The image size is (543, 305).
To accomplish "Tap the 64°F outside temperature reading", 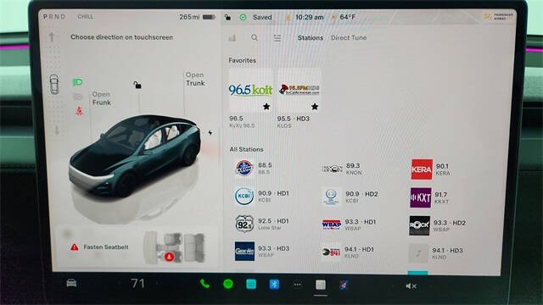I will 347,17.
